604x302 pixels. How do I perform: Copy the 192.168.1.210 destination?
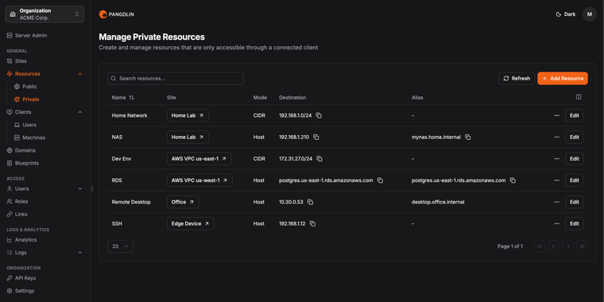click(316, 137)
